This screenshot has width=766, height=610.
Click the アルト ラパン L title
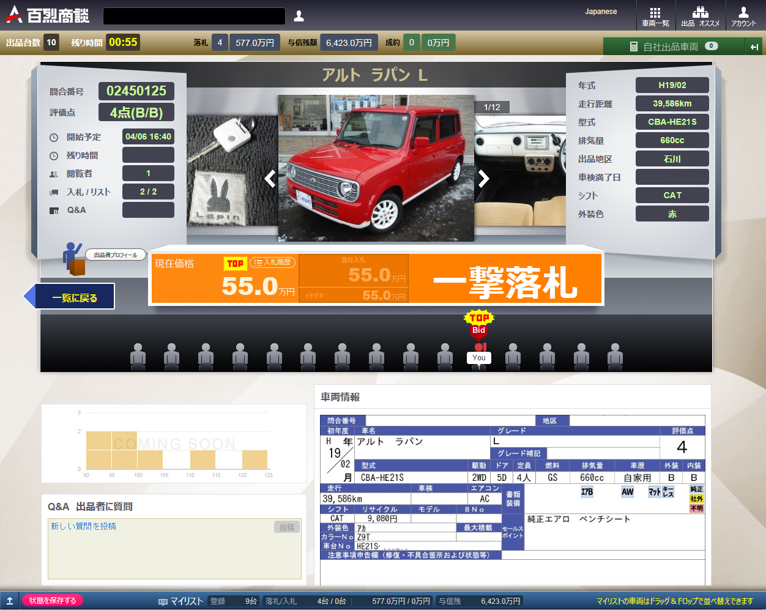[x=375, y=75]
